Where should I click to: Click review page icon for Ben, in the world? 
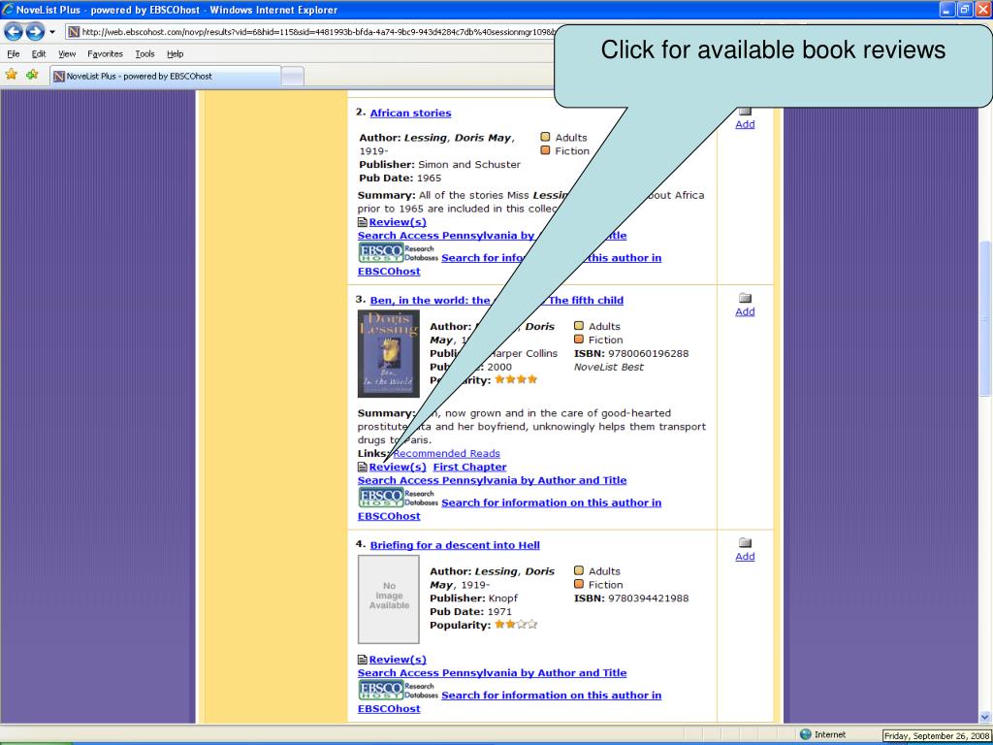[363, 467]
